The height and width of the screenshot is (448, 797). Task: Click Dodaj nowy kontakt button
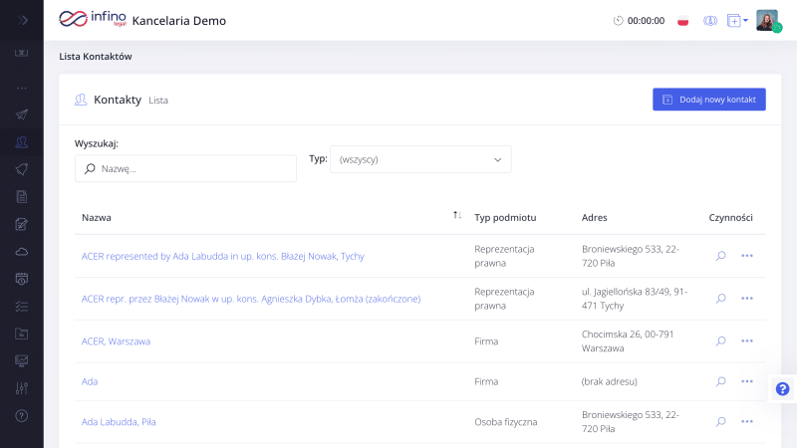pos(709,100)
